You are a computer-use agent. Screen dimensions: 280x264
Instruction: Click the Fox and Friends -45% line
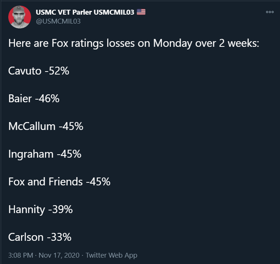point(59,182)
